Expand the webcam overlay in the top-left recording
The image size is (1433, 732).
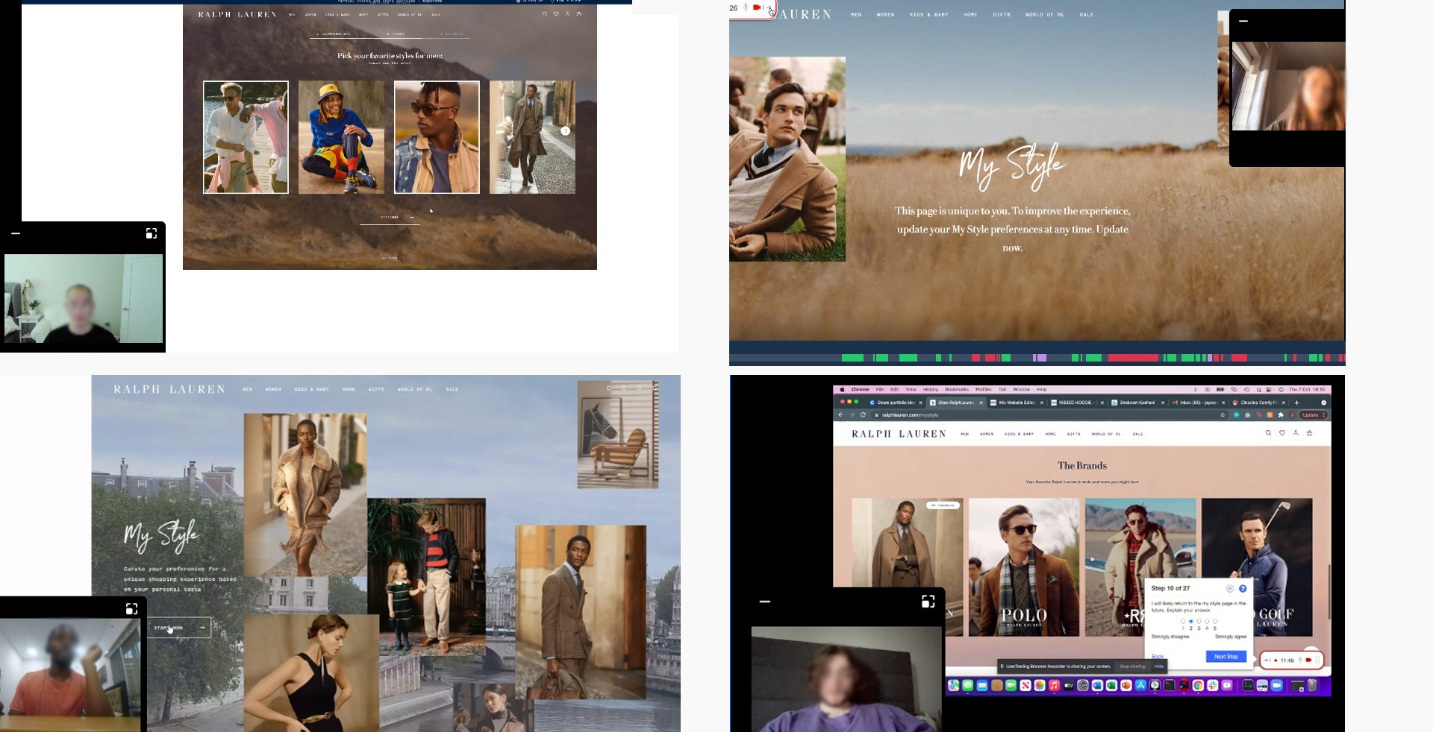coord(152,233)
